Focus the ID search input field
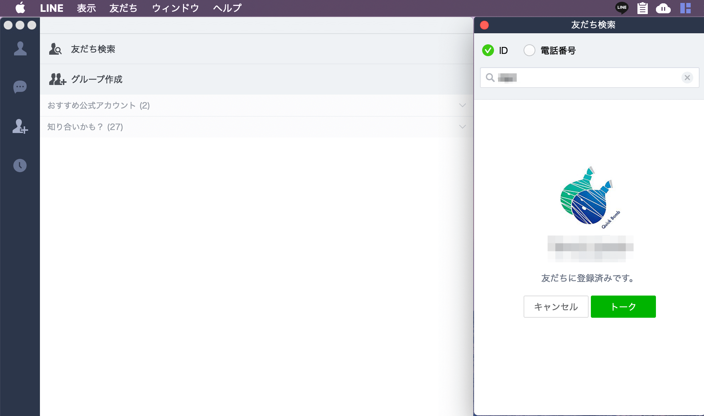This screenshot has height=416, width=704. (590, 78)
